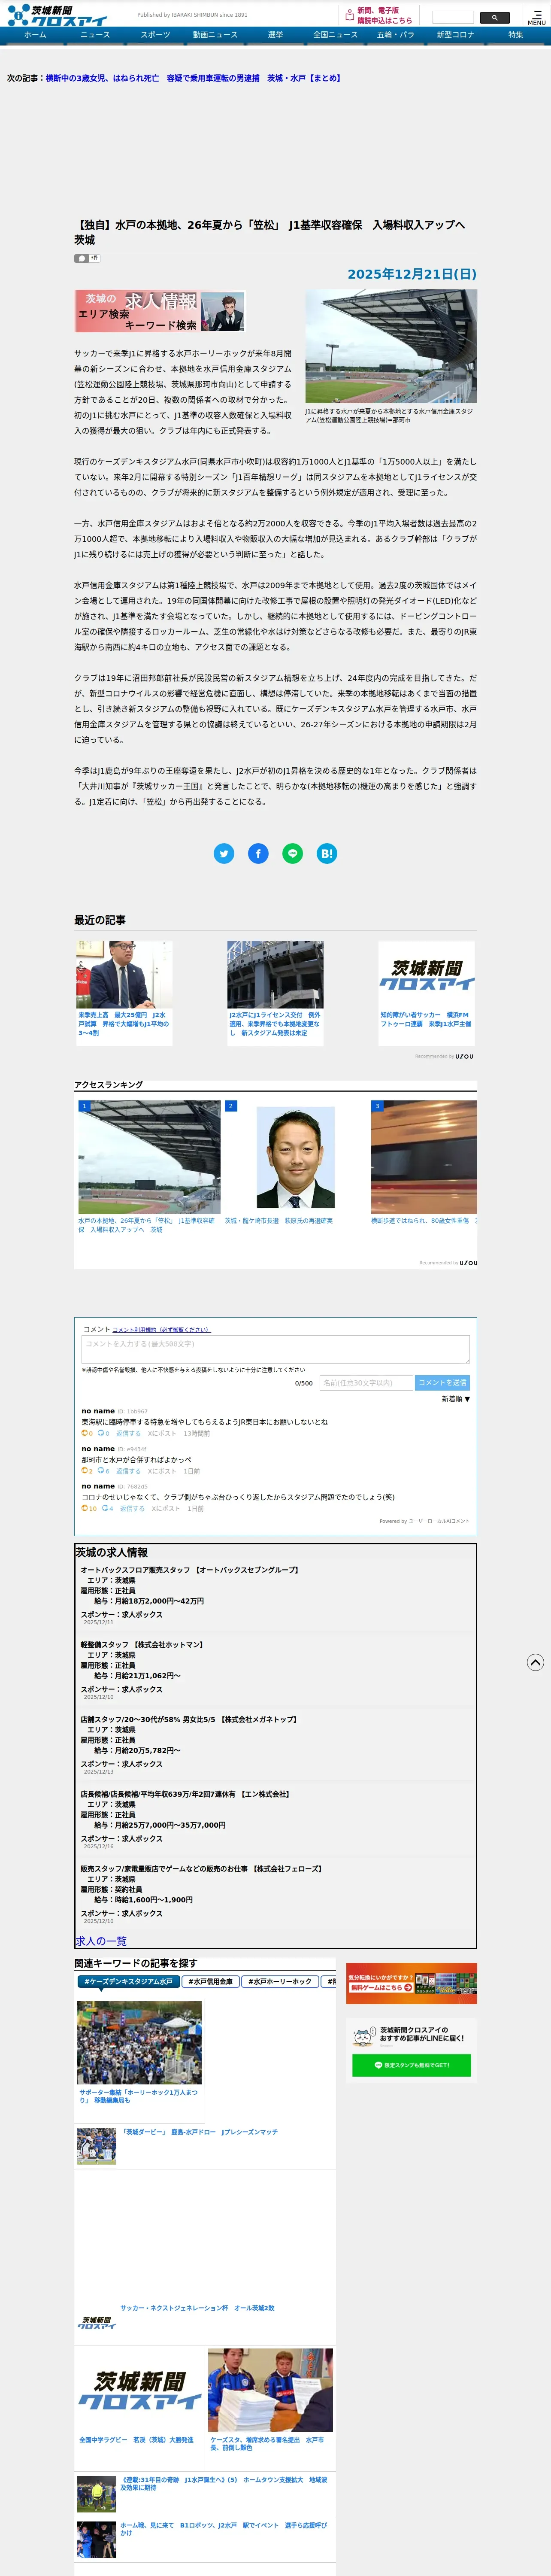The height and width of the screenshot is (2576, 551).
Task: Open the MENU hamburger icon
Action: pos(537,17)
